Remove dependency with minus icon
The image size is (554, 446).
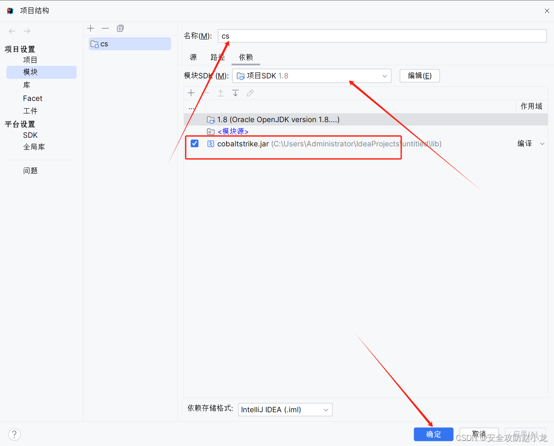click(206, 93)
